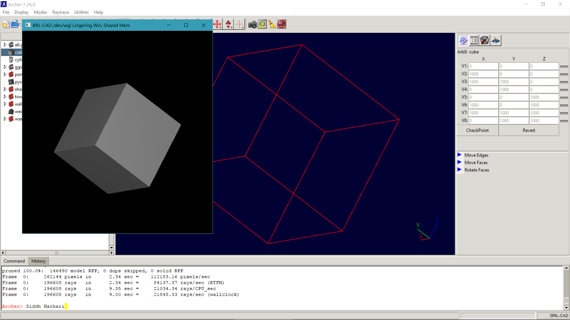Expand the all.g tree node
Viewport: 570px width, 320px height.
click(5, 45)
